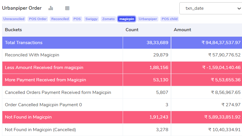Select the POS child tab
Screen dimensions: 242x136
[170, 19]
